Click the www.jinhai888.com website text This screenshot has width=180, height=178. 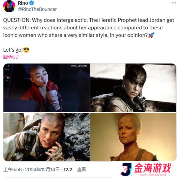(x=153, y=175)
